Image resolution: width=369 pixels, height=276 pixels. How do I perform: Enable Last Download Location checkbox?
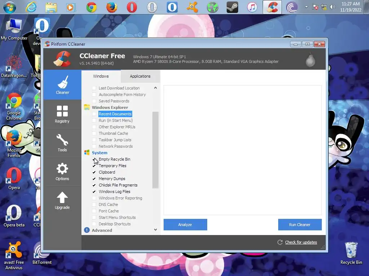coord(94,88)
